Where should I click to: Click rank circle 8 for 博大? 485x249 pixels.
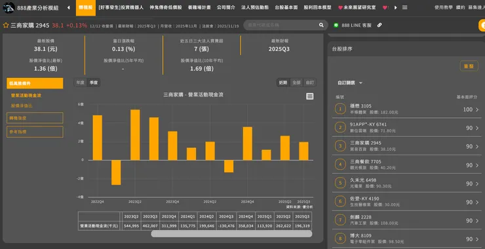(x=340, y=239)
